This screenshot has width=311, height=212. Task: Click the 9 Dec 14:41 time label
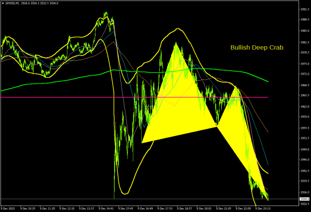coord(106,209)
